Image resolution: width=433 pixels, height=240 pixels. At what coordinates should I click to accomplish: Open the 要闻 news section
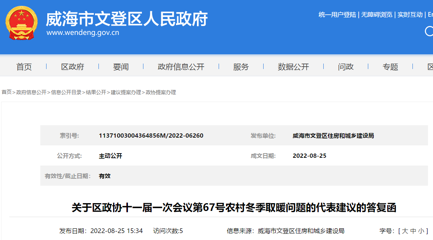[121, 66]
